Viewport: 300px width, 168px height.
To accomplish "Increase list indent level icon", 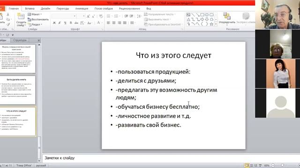I will click(x=131, y=16).
